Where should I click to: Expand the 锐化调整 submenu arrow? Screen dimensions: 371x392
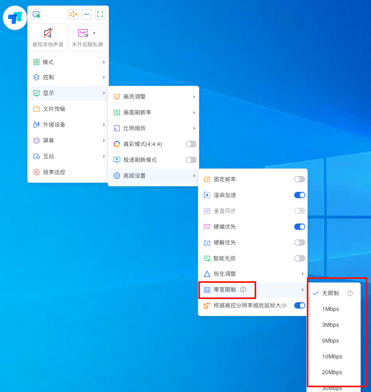303,274
